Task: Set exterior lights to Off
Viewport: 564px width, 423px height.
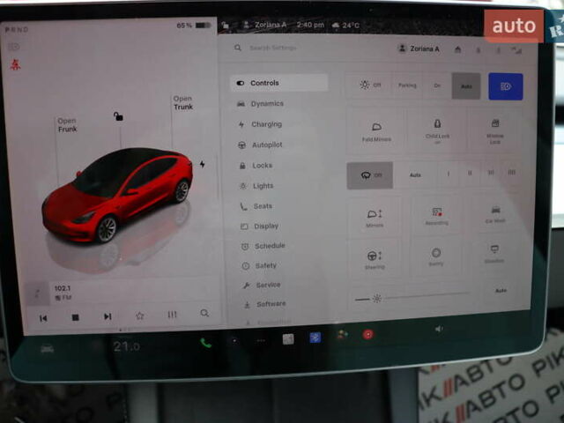Action: click(369, 85)
